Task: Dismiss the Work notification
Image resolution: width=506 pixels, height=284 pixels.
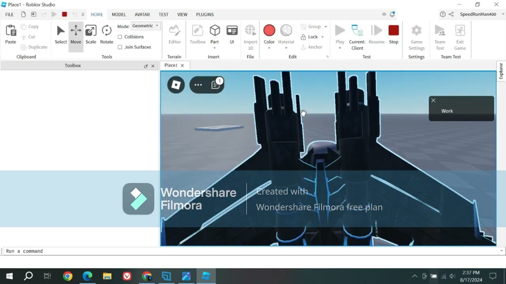Action: tap(433, 100)
